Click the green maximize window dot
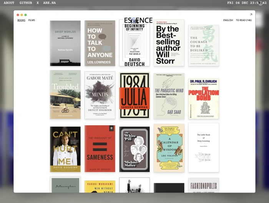The width and height of the screenshot is (269, 203). pyautogui.click(x=26, y=15)
